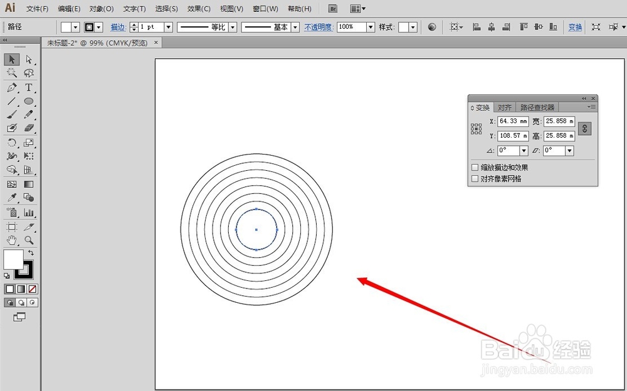Toggle constrain width and height proportions link
627x391 pixels.
pos(584,128)
